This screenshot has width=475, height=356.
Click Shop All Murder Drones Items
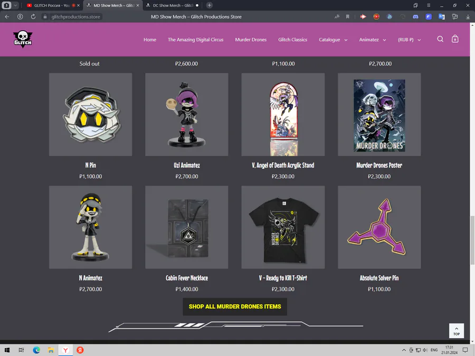[x=235, y=306]
